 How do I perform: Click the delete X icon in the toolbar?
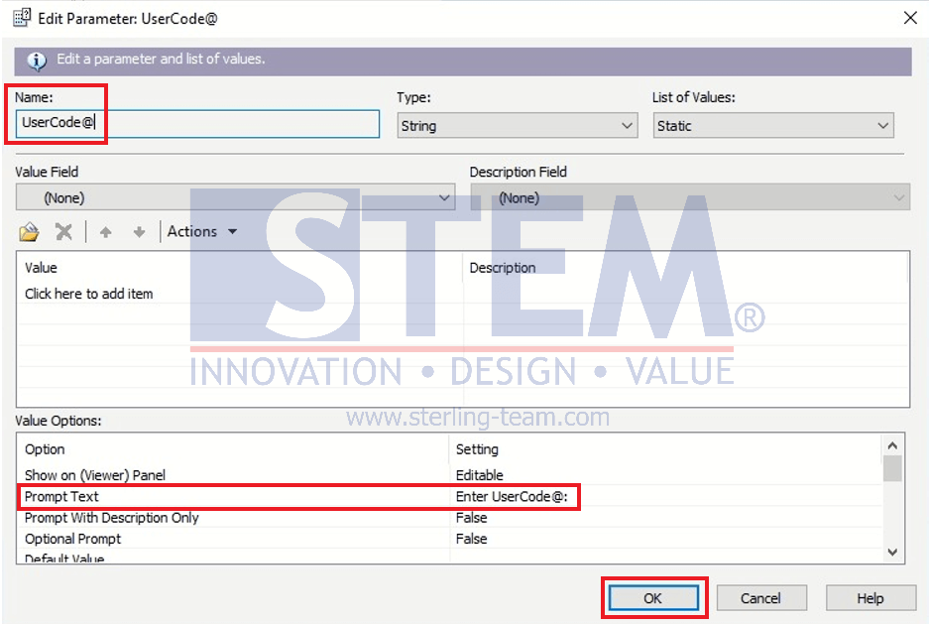click(x=63, y=232)
